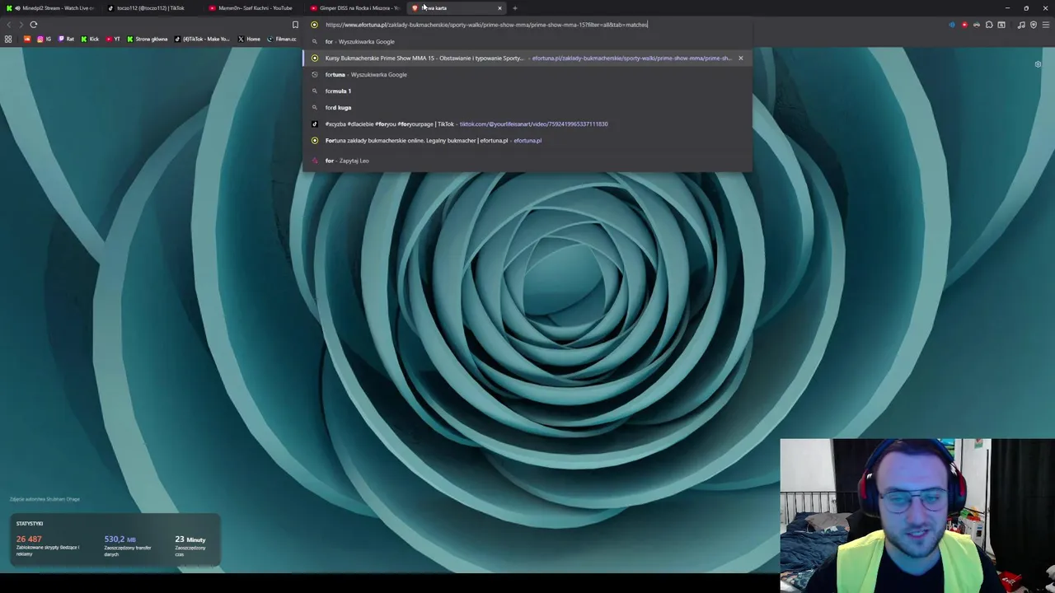Open the IG bookmark
Viewport: 1055px width, 593px height.
[x=44, y=39]
